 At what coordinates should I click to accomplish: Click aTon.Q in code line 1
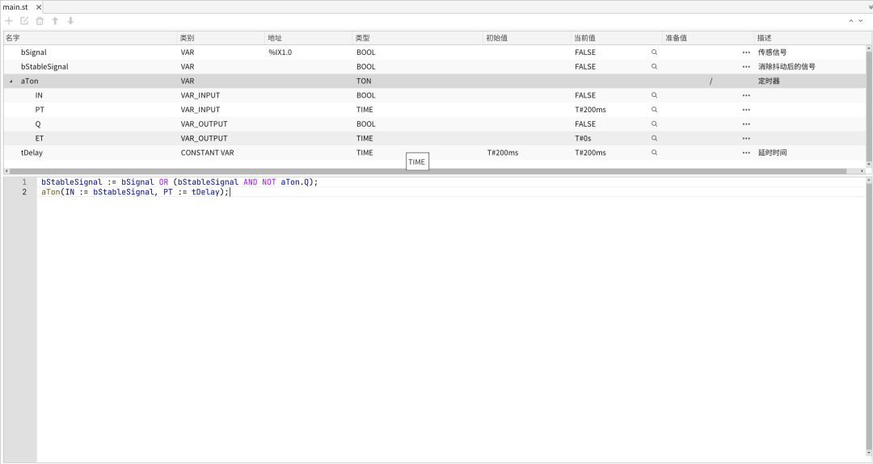[294, 182]
